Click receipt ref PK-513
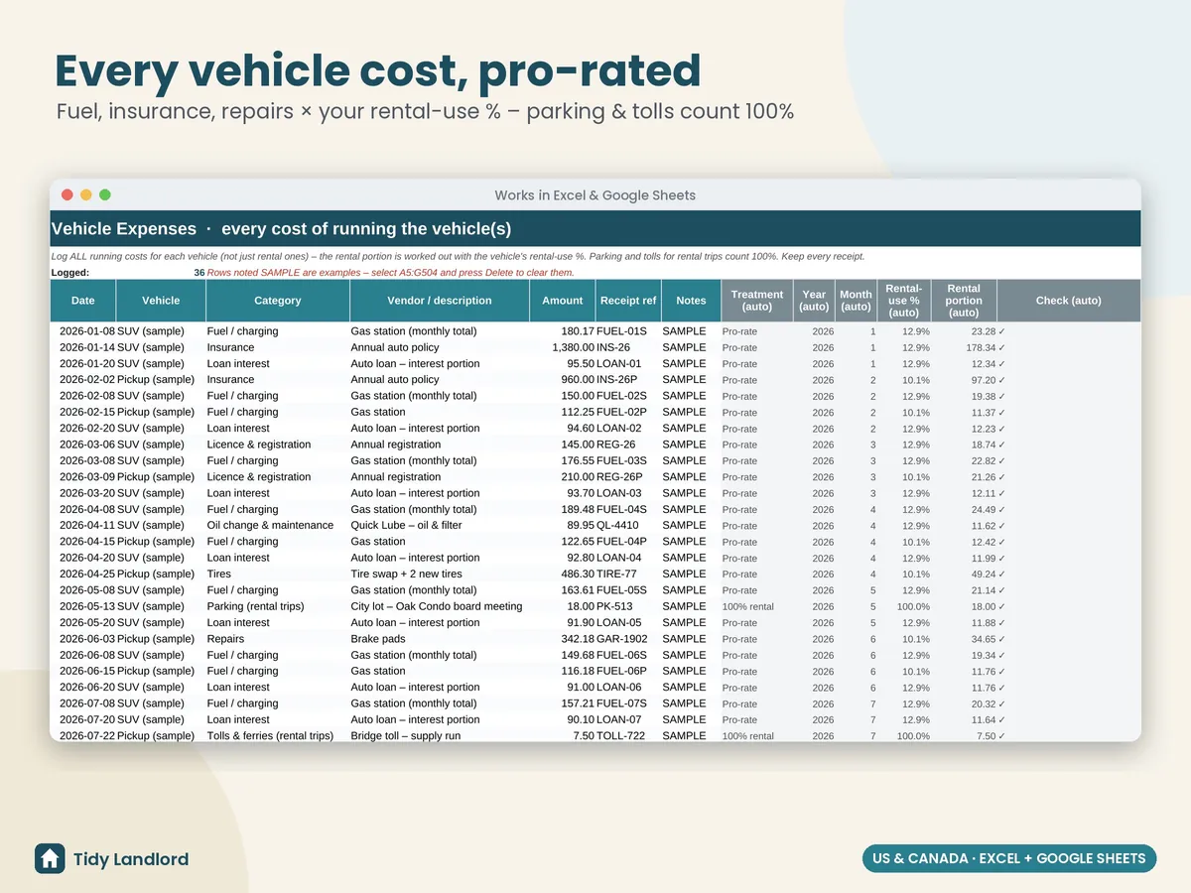The height and width of the screenshot is (893, 1191). (614, 606)
